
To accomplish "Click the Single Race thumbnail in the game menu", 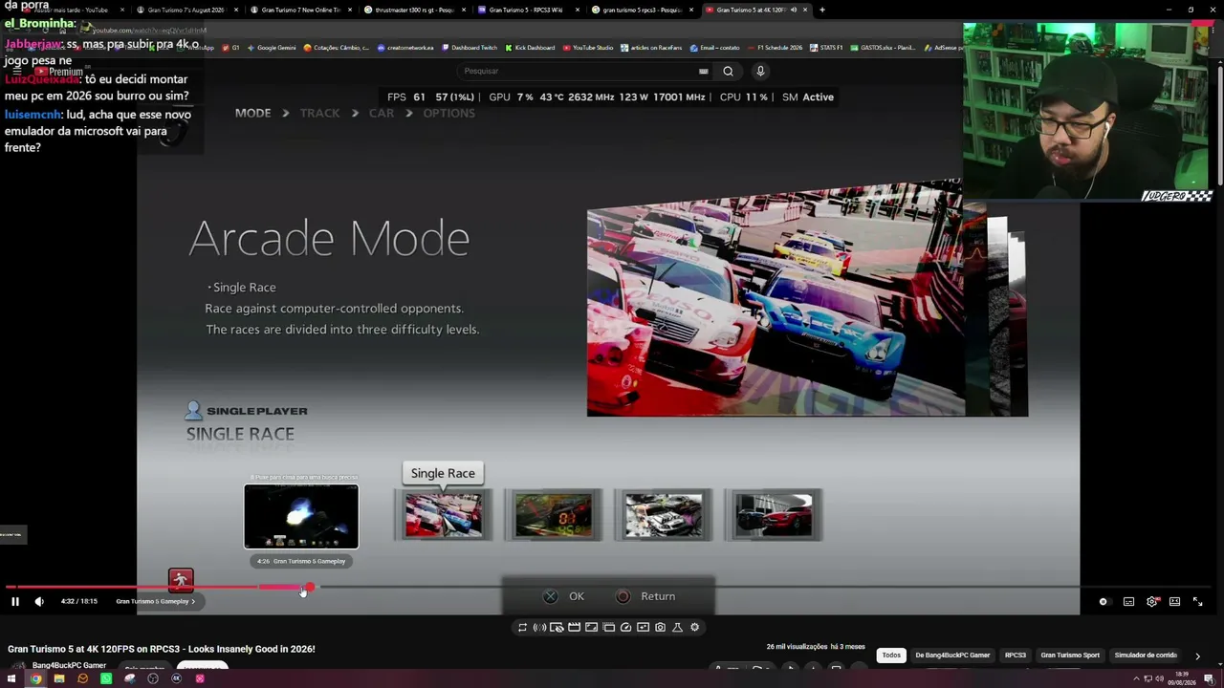I will pyautogui.click(x=443, y=515).
